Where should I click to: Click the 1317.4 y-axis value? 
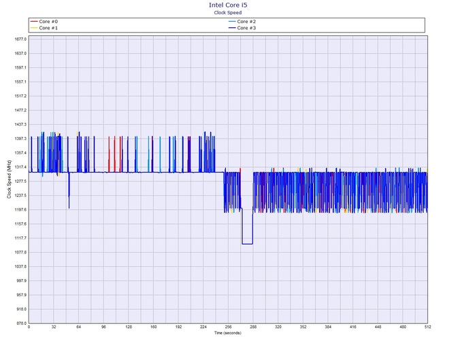20,167
